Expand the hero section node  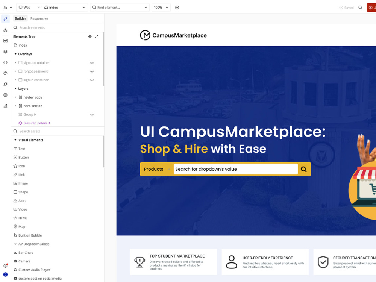[15, 106]
